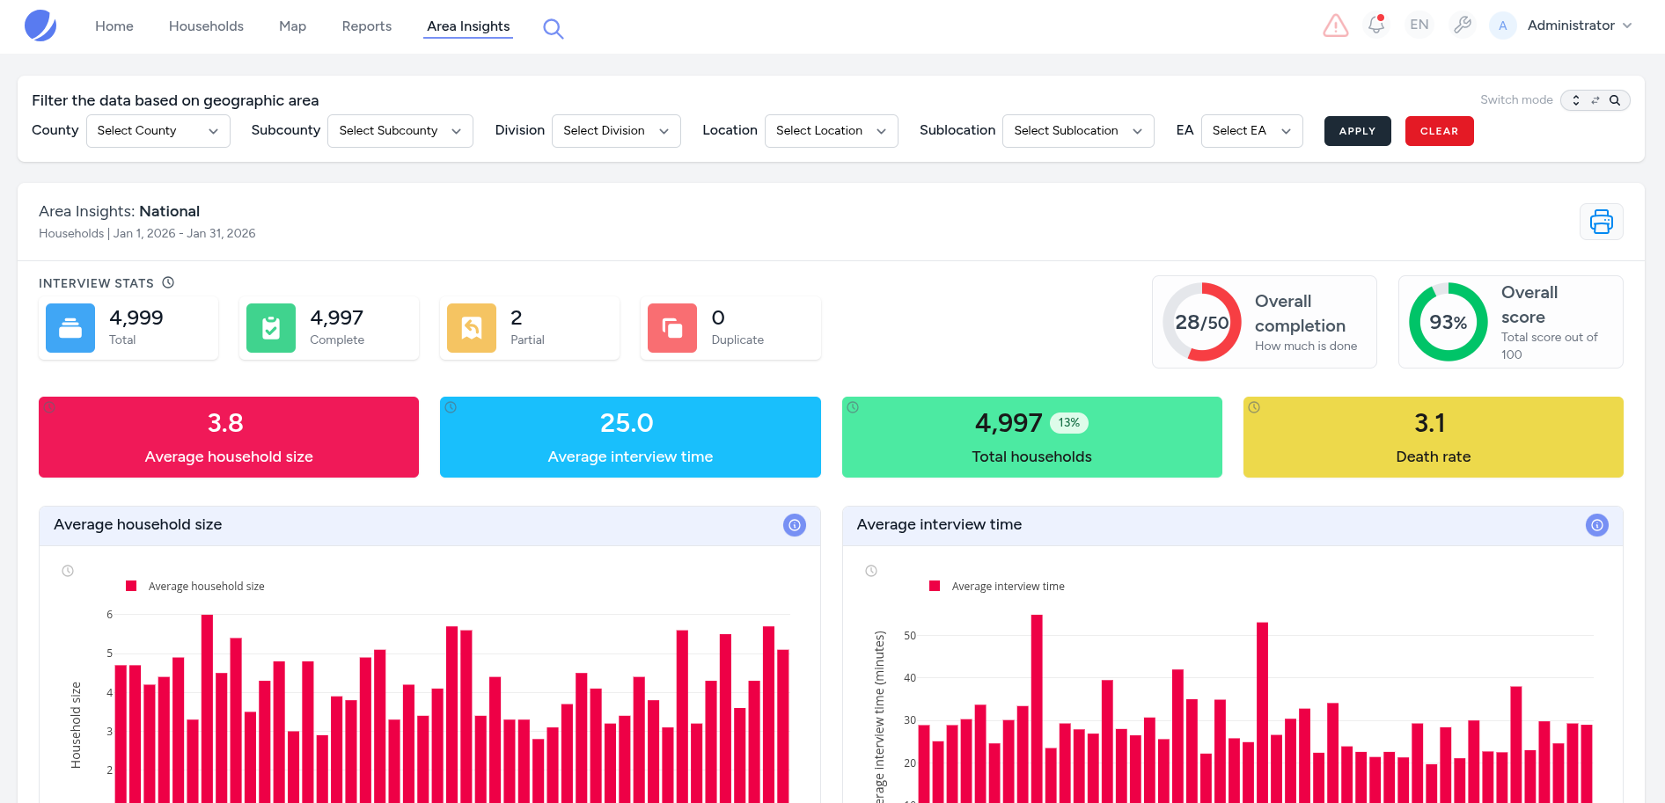Click the clock icon beside Interview Stats
The width and height of the screenshot is (1665, 803).
click(168, 283)
